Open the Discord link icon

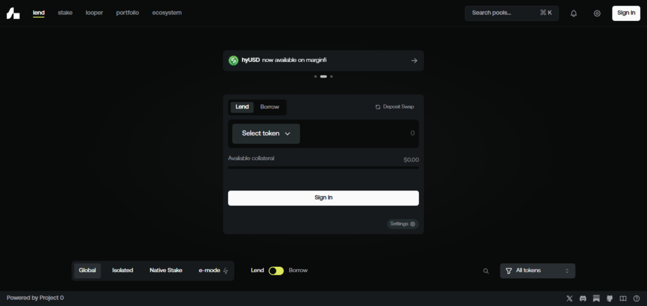pos(583,298)
